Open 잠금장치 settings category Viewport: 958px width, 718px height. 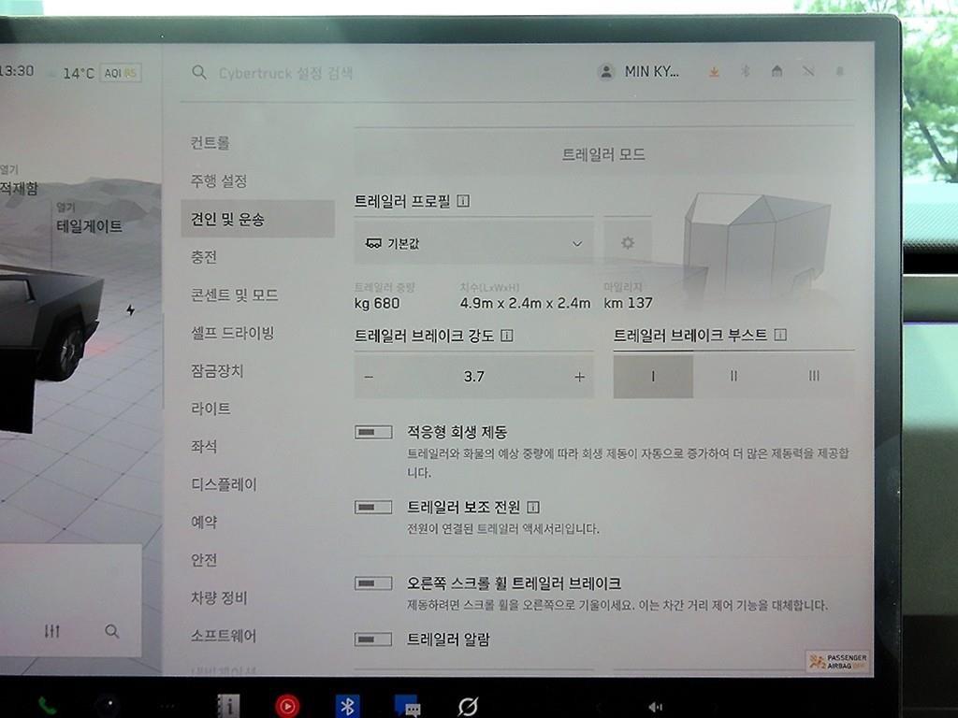click(217, 370)
